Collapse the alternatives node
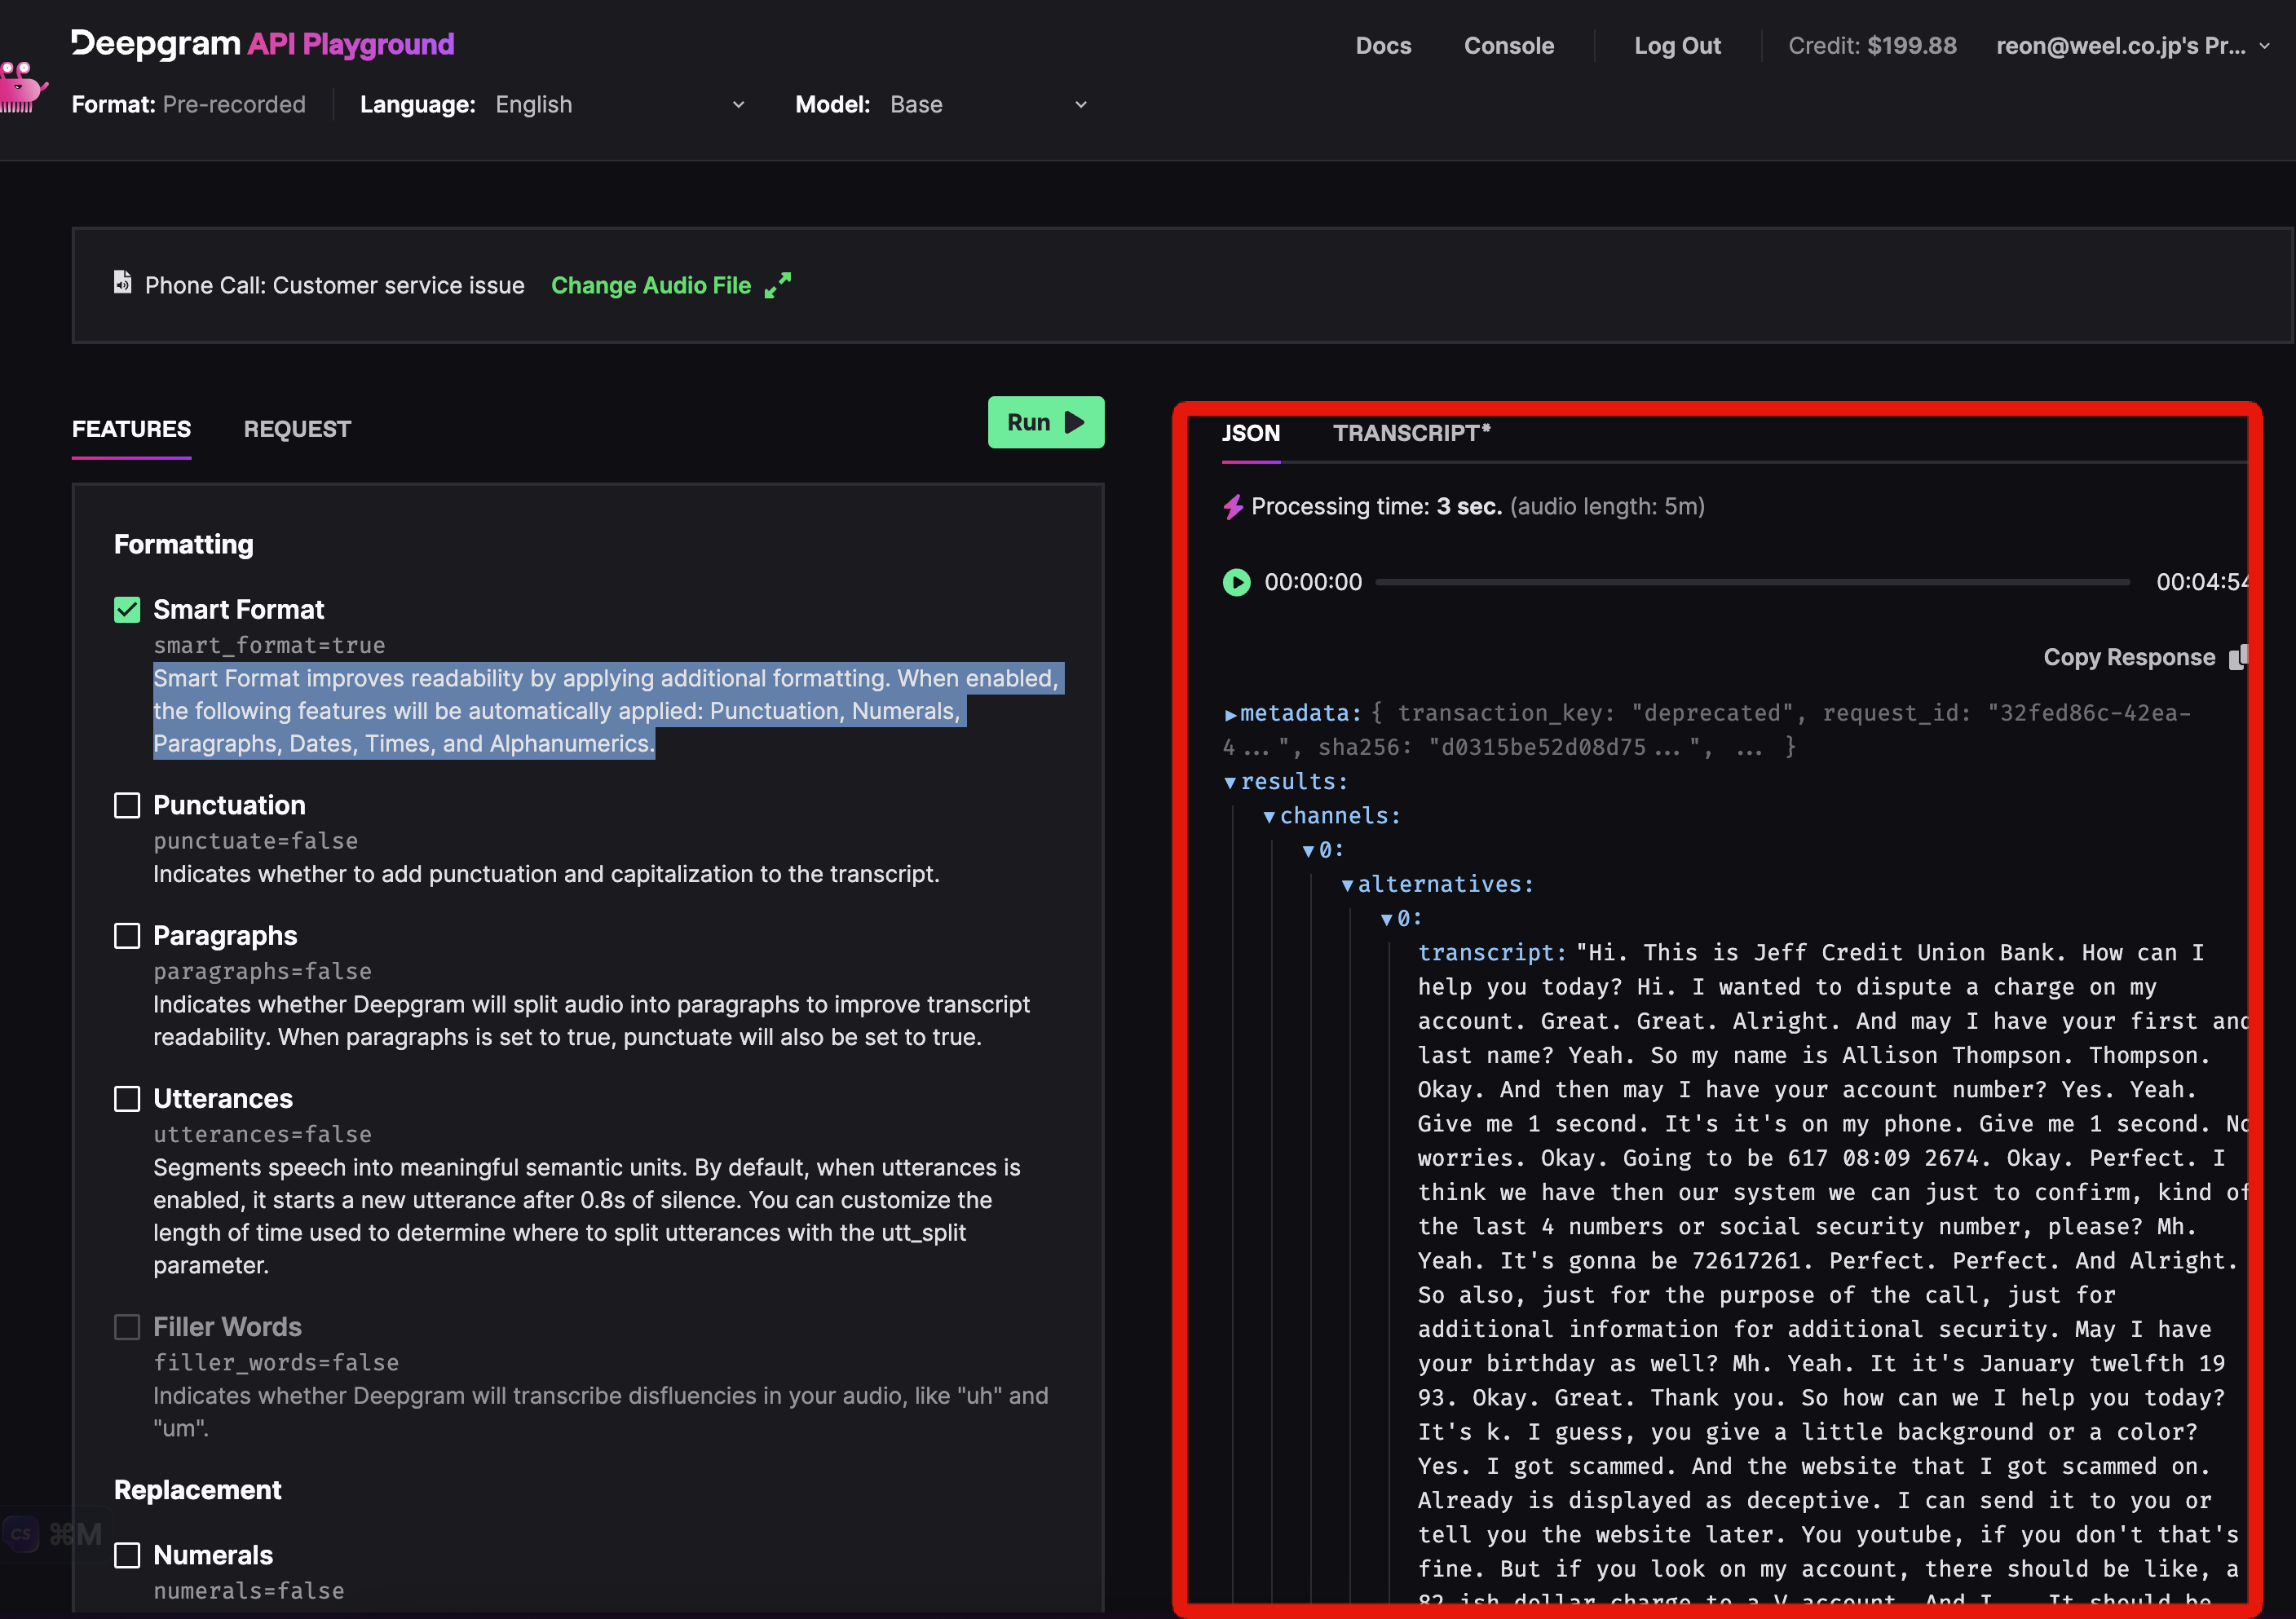This screenshot has width=2296, height=1619. point(1347,885)
